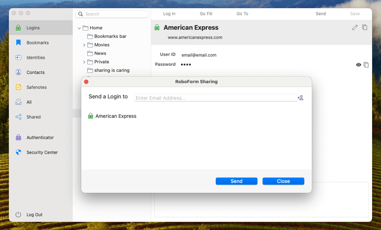
Task: Click Go To in the toolbar
Action: click(x=243, y=14)
